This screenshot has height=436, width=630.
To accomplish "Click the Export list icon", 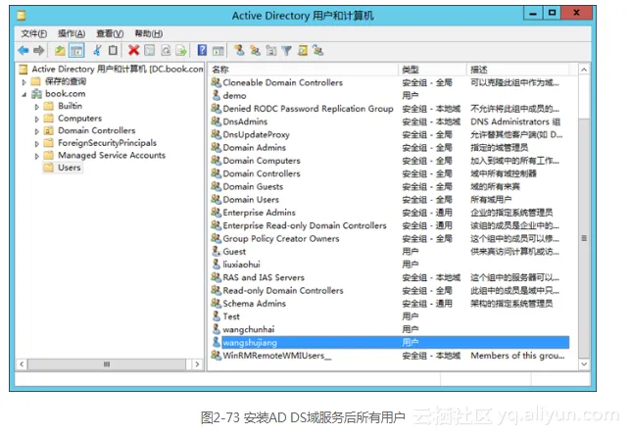I will click(181, 51).
